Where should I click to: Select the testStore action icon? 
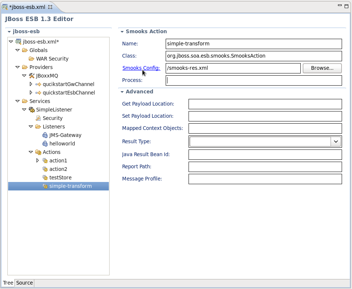(x=45, y=177)
